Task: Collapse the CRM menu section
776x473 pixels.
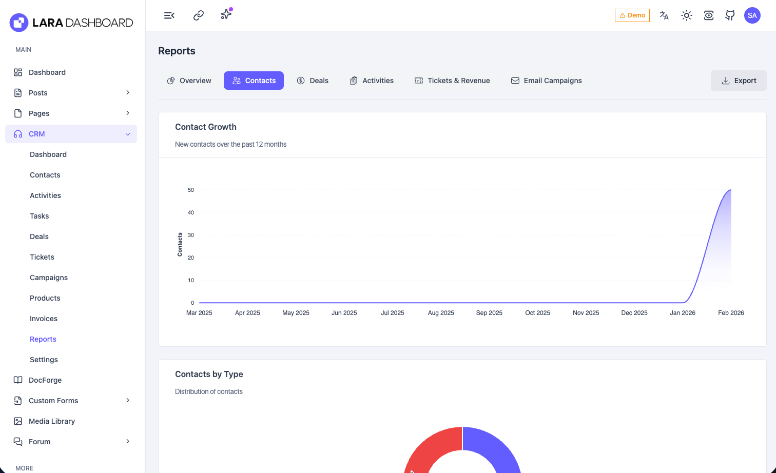Action: pos(128,134)
